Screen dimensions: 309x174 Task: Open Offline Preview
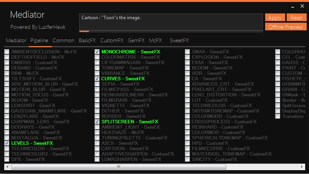(285, 27)
